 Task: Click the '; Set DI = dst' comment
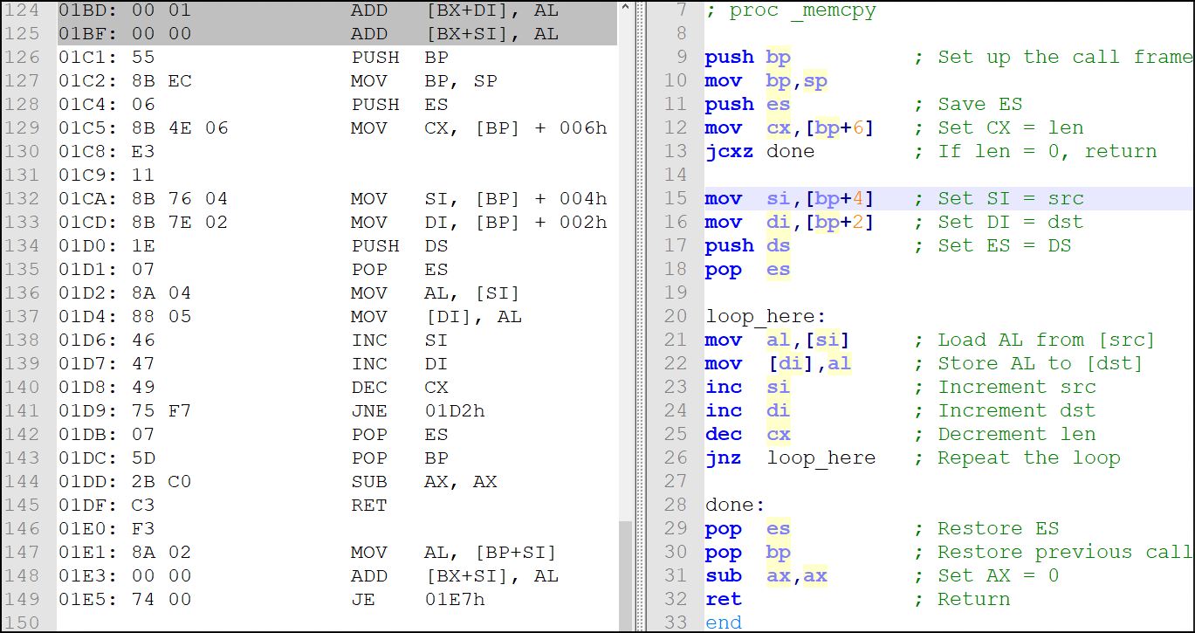(999, 224)
